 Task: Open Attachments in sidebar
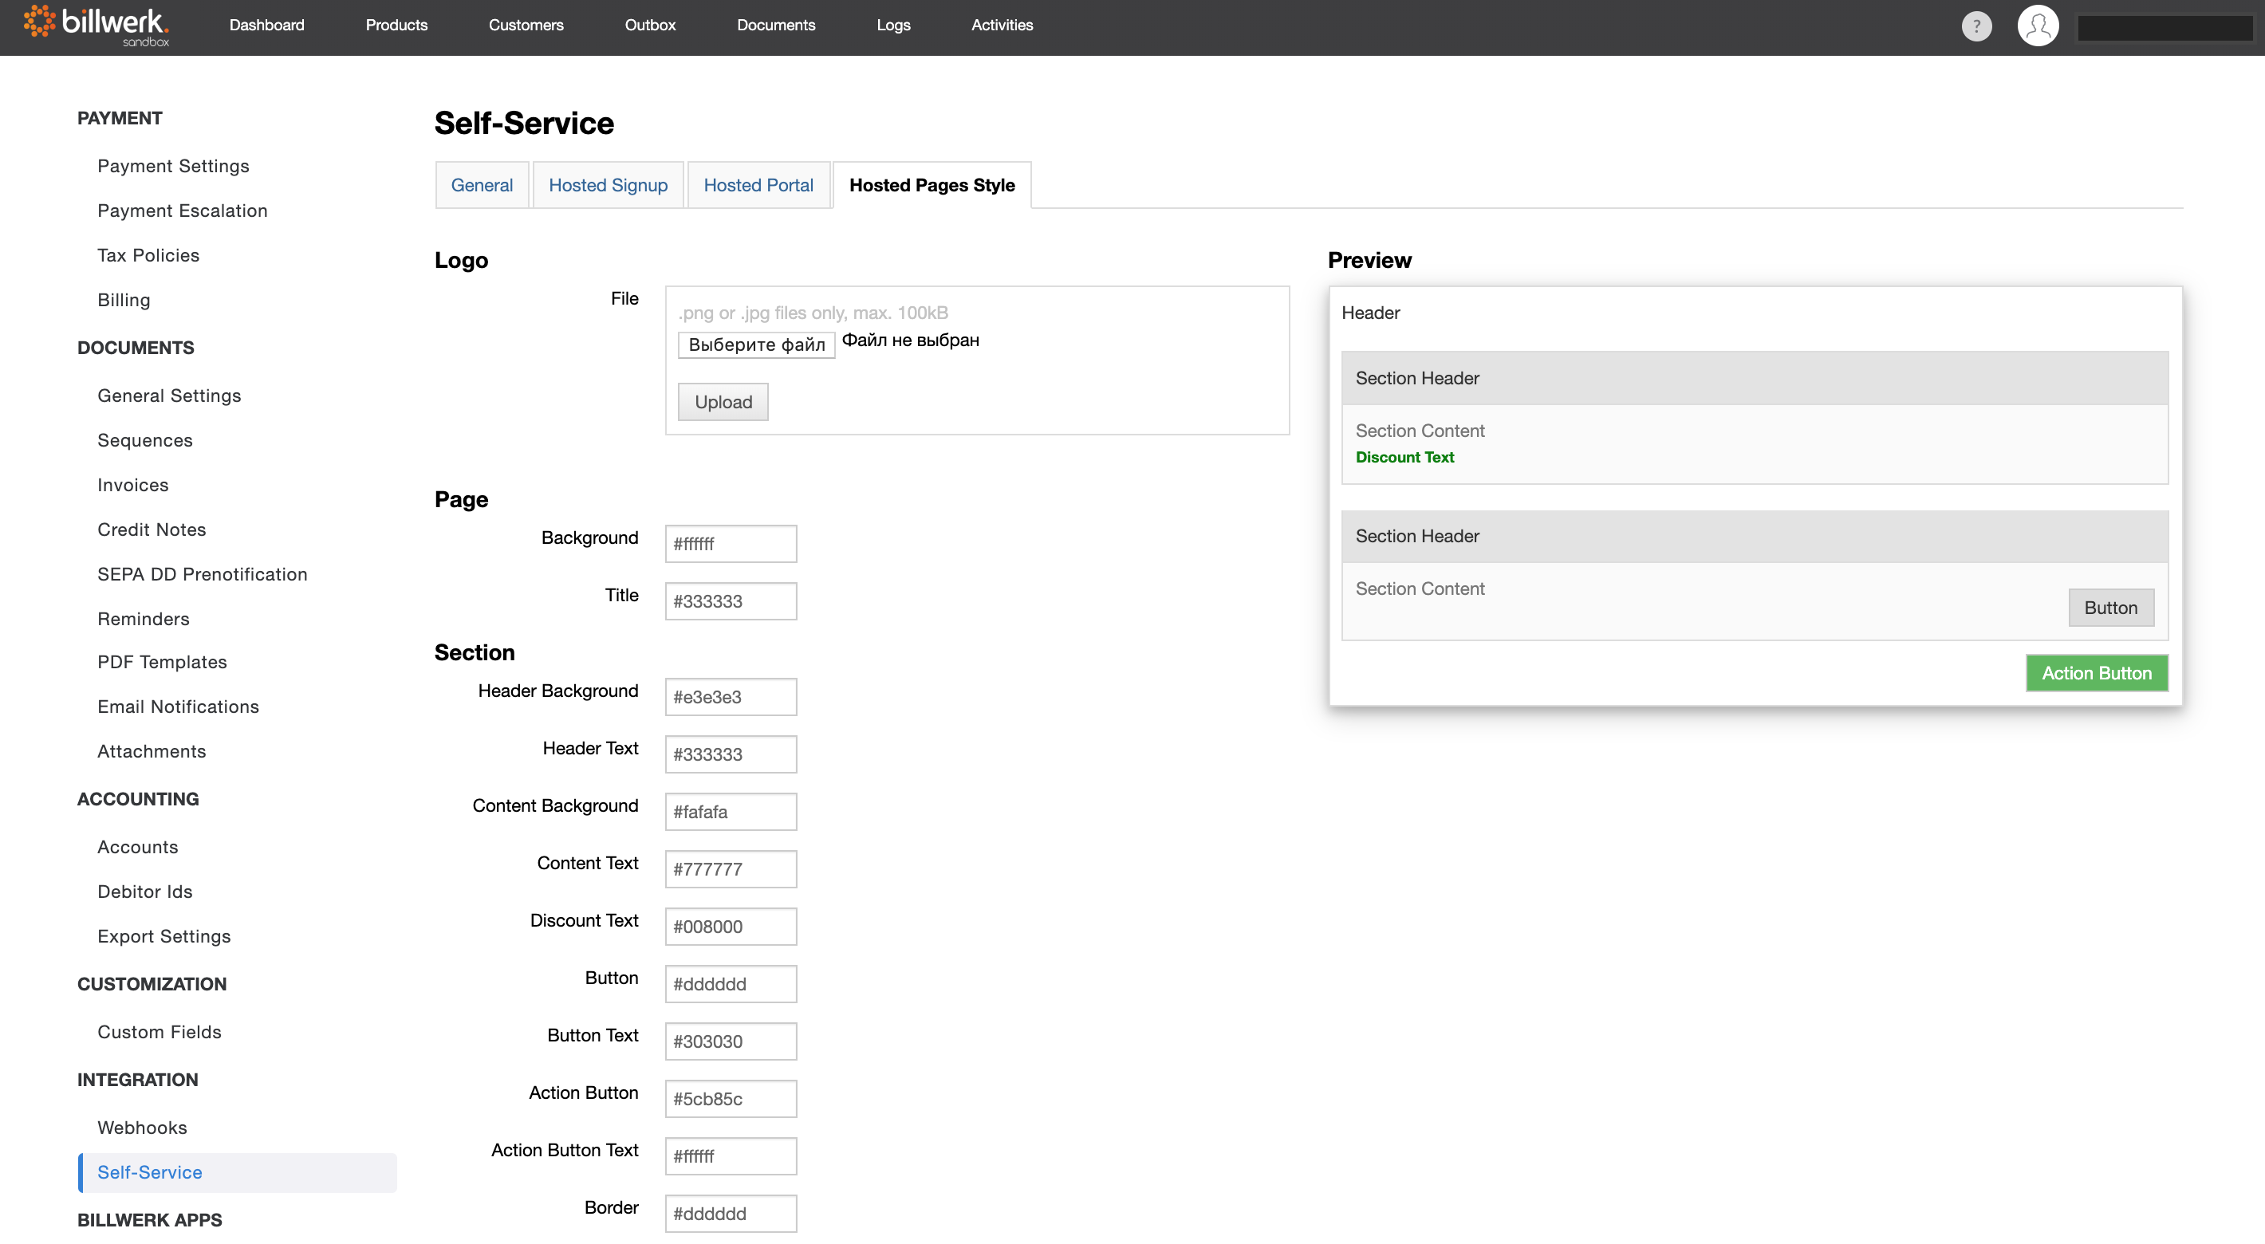tap(152, 752)
